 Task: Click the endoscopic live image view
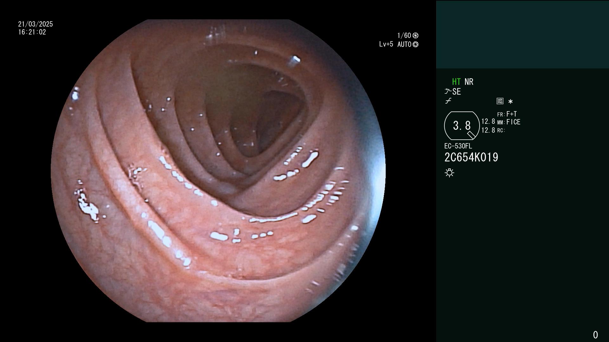[218, 171]
